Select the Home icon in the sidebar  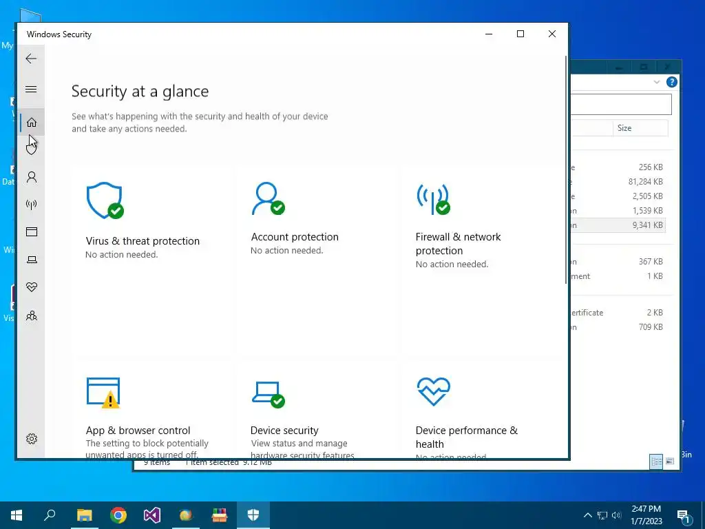pyautogui.click(x=32, y=123)
